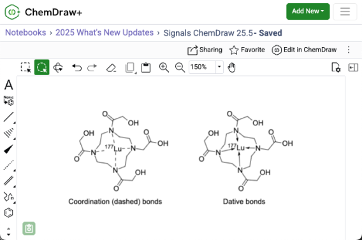The image size is (362, 240).
Task: Expand the zoom level dropdown arrow
Action: 219,67
